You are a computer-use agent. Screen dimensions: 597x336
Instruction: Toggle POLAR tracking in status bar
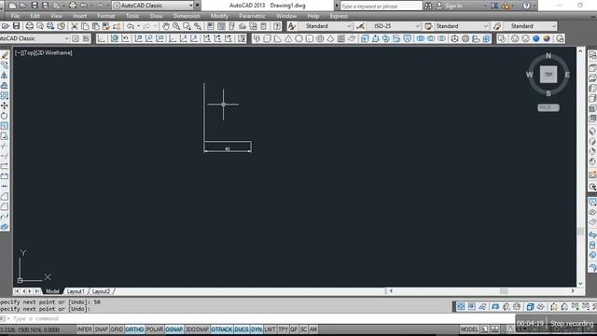pyautogui.click(x=155, y=329)
